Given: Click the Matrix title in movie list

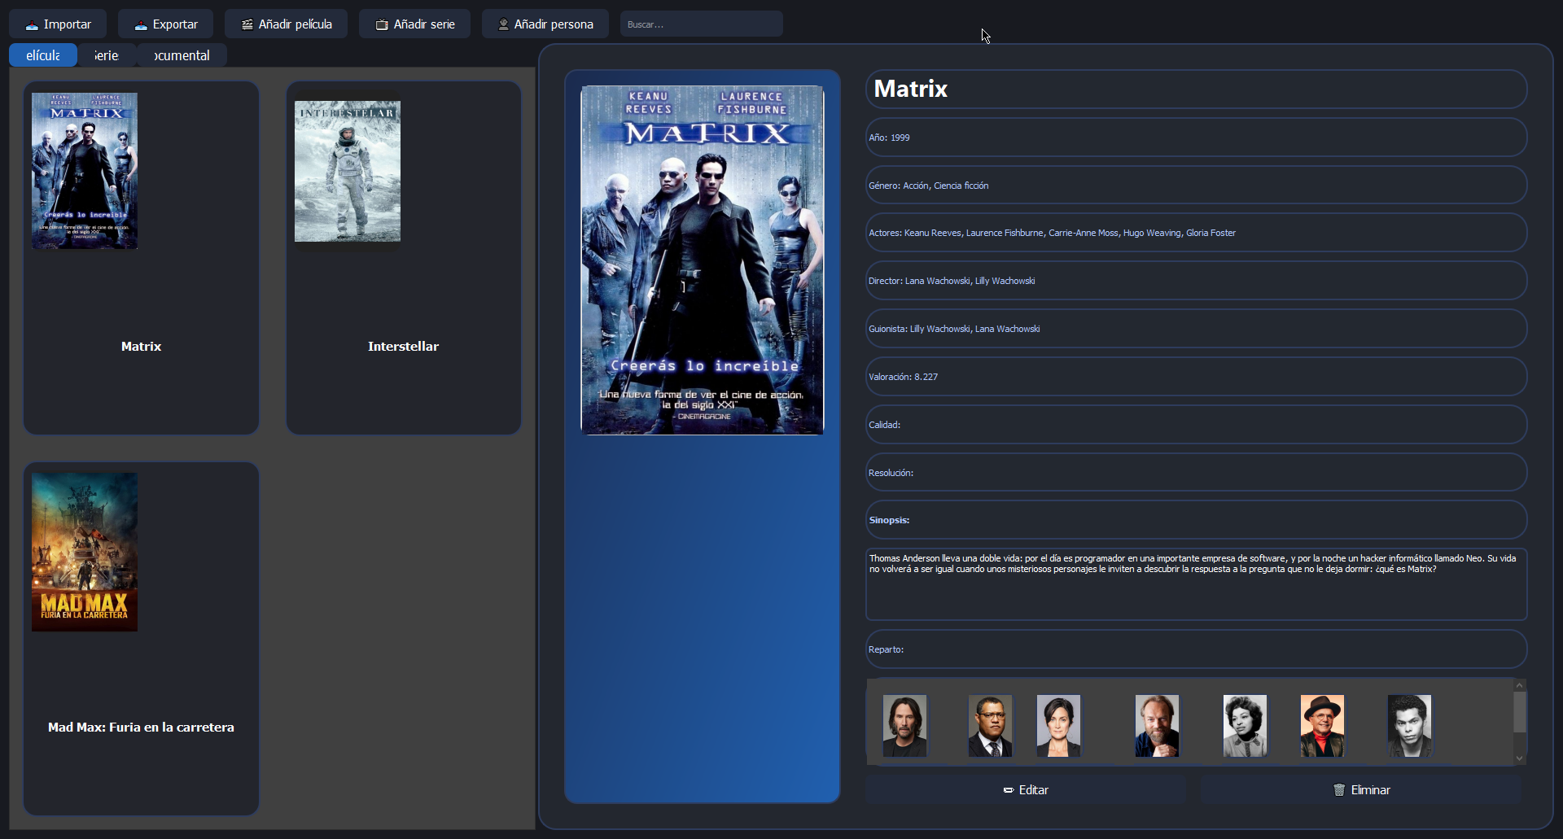Looking at the screenshot, I should tap(141, 347).
